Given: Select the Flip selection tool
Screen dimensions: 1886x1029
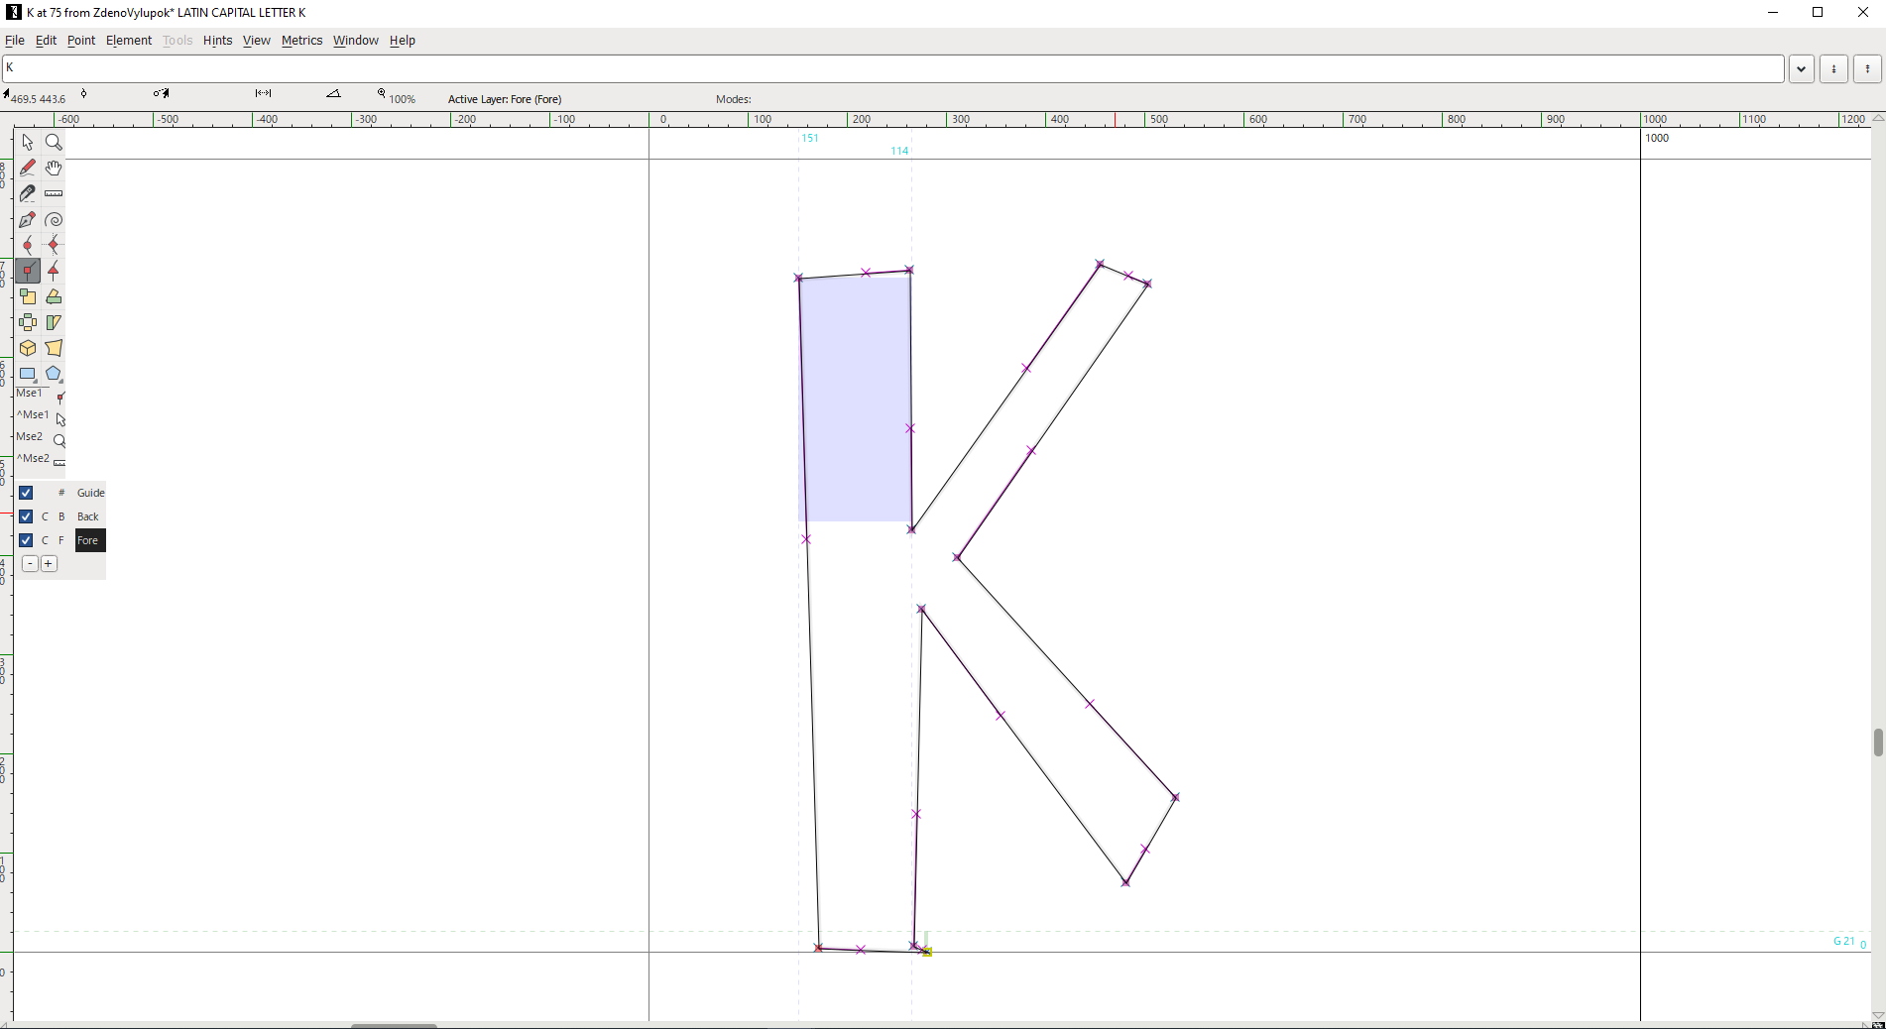Looking at the screenshot, I should (x=28, y=323).
